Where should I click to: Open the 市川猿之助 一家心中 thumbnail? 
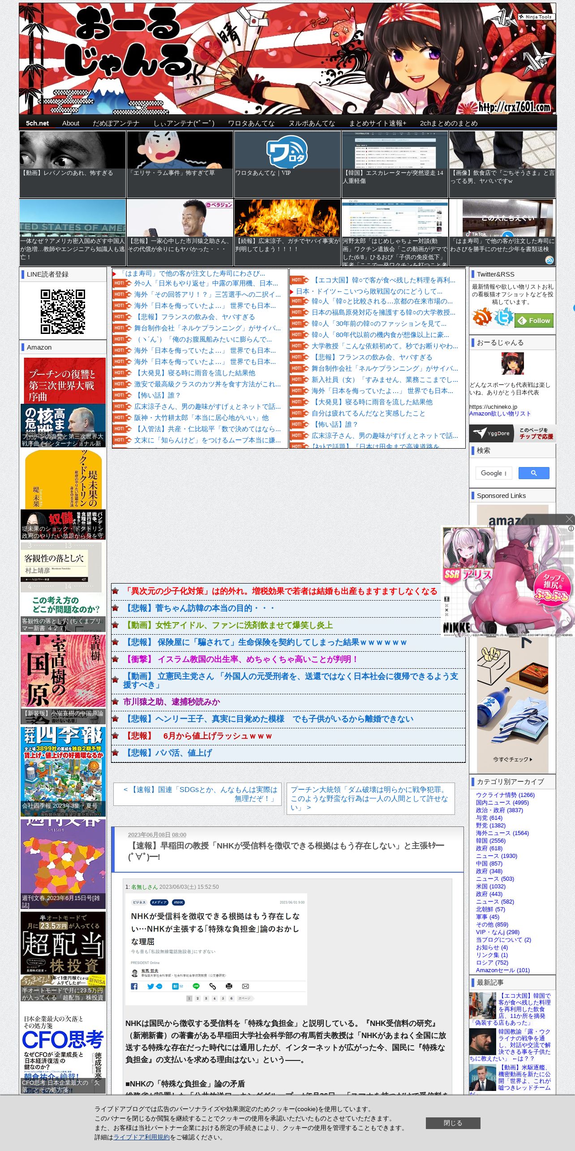tap(180, 232)
